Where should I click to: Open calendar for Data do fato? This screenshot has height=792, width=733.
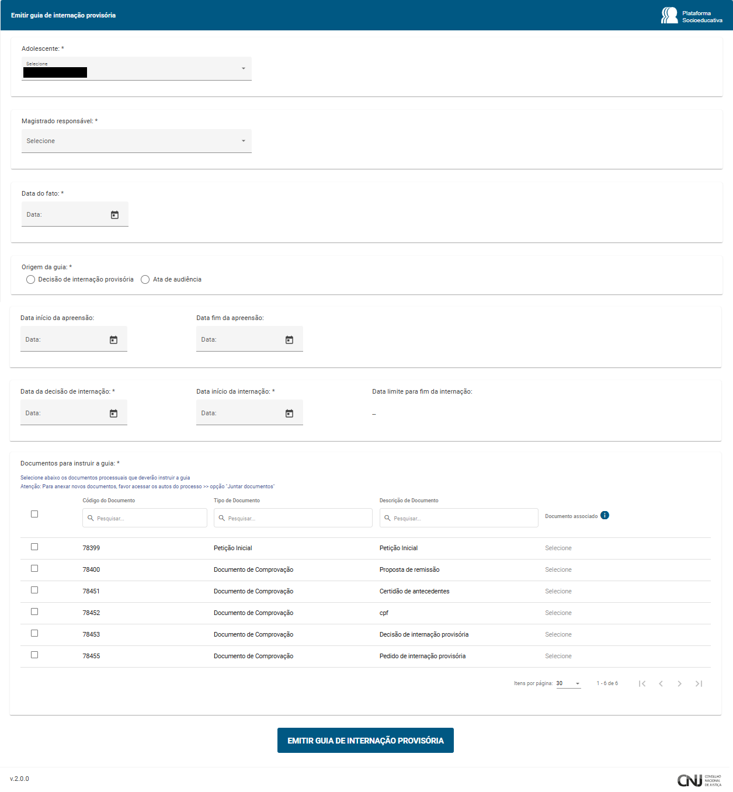click(x=114, y=215)
